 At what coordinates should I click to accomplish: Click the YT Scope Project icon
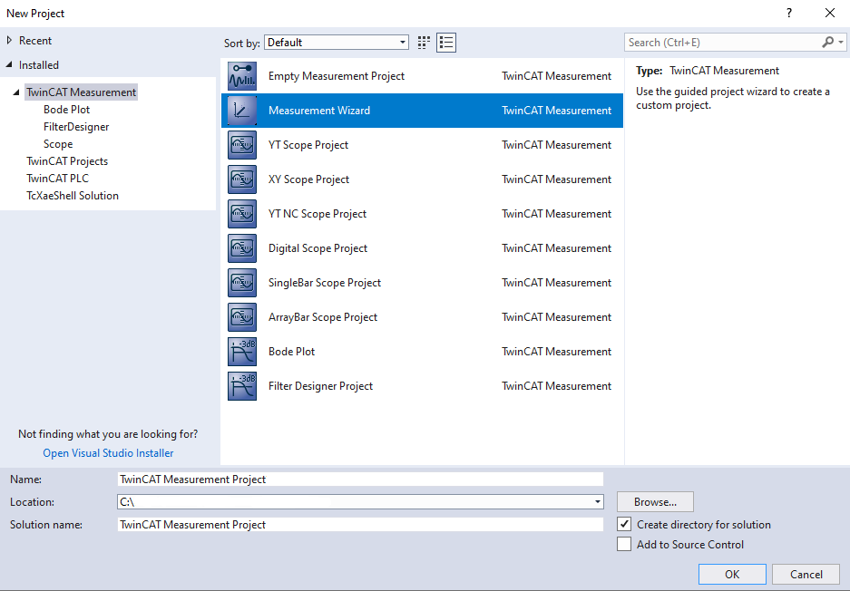point(242,145)
